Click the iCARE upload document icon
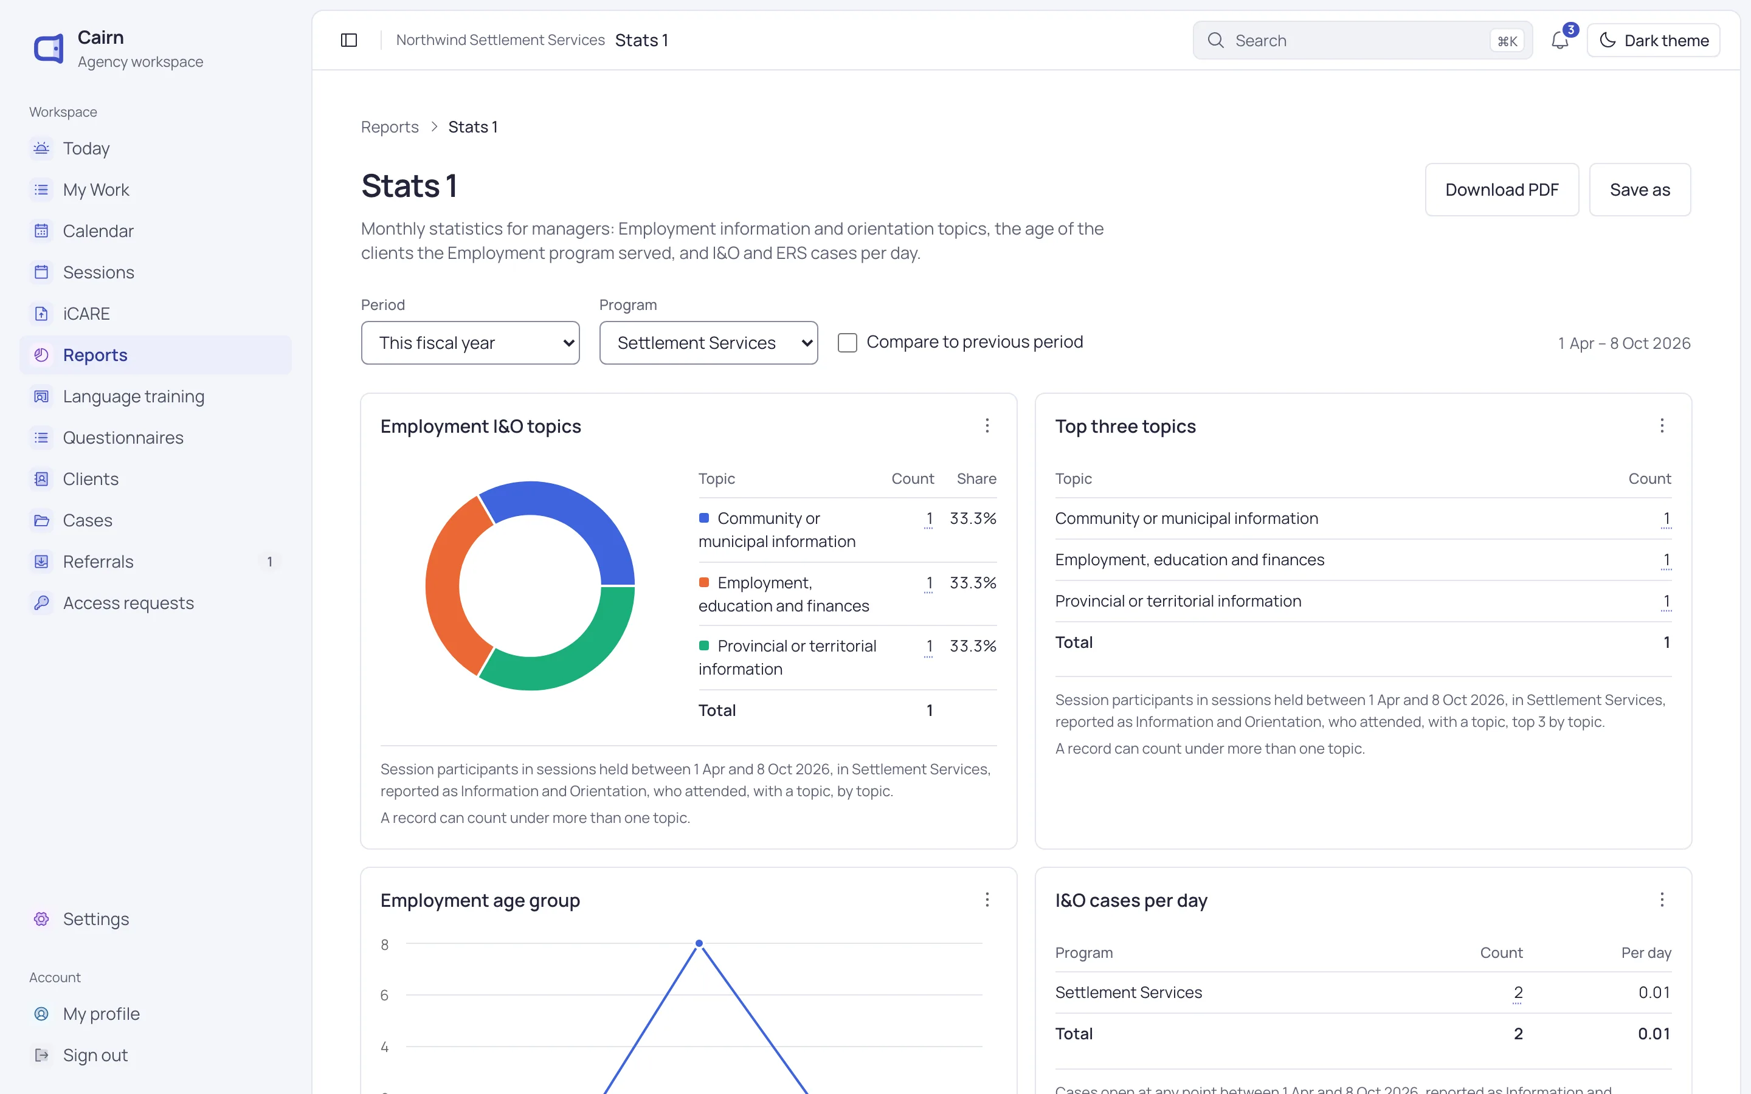The image size is (1751, 1094). pos(41,313)
